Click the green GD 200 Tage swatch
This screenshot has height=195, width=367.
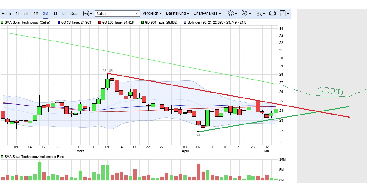click(x=142, y=23)
